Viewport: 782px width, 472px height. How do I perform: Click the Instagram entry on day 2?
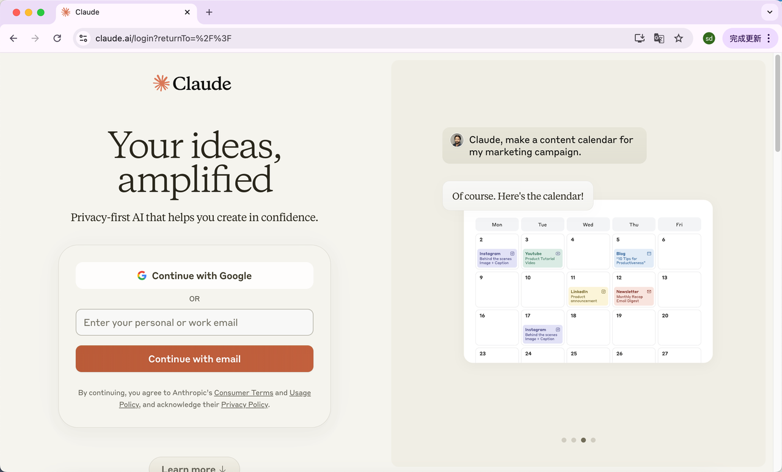[497, 258]
